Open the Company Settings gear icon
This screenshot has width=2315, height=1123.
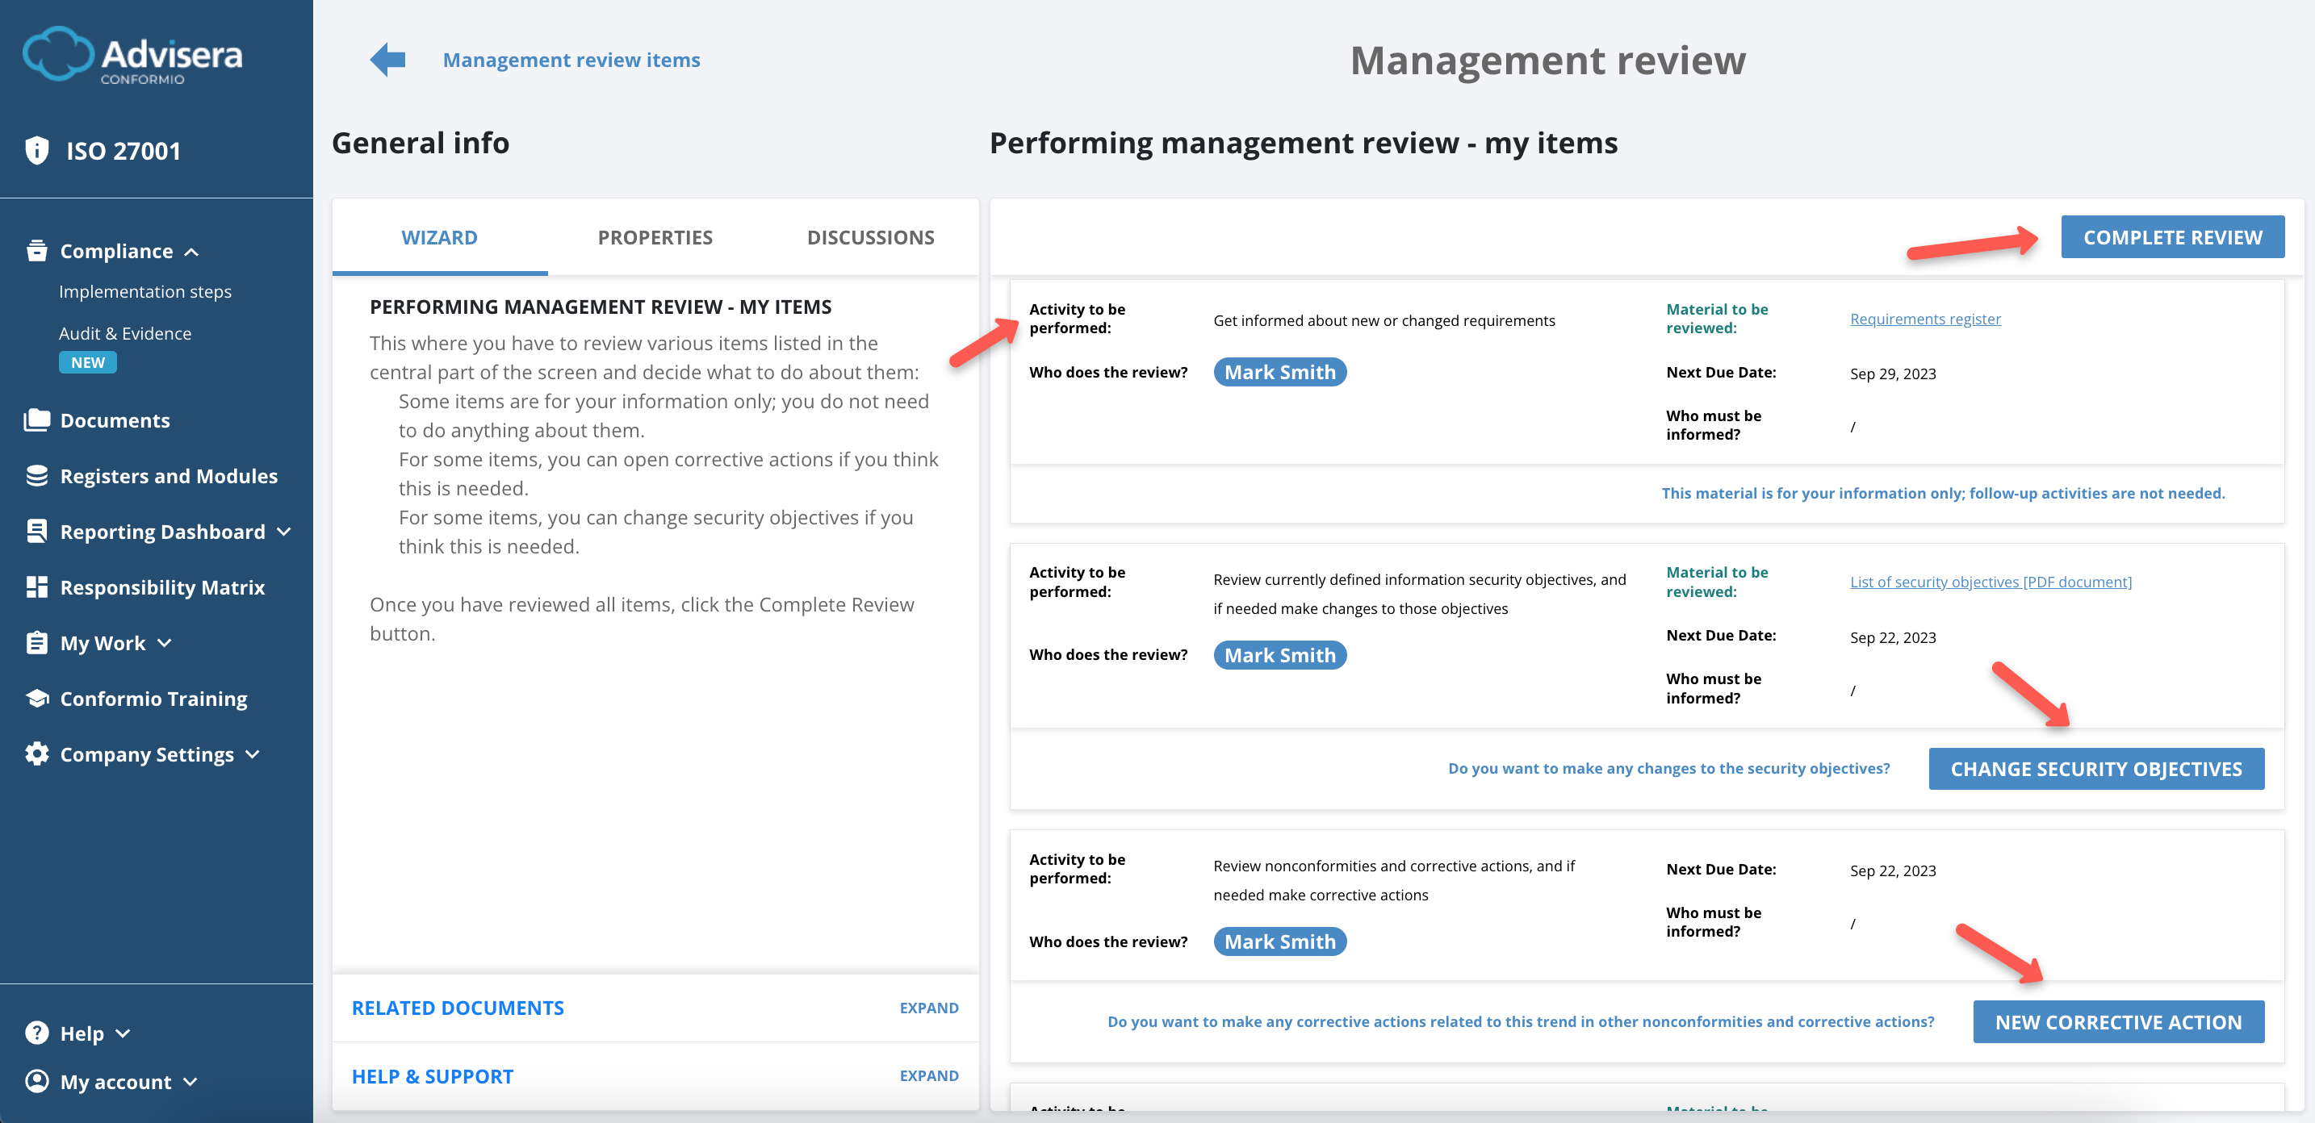tap(37, 754)
